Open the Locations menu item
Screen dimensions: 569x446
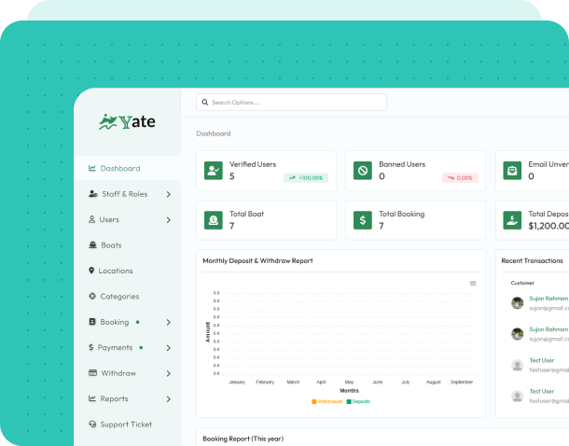(x=115, y=271)
